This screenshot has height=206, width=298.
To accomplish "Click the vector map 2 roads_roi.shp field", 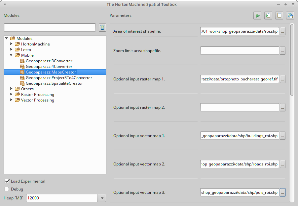I will 240,164.
